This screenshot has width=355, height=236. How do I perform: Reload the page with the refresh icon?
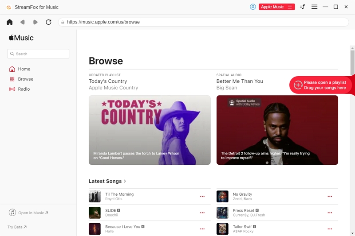(48, 22)
